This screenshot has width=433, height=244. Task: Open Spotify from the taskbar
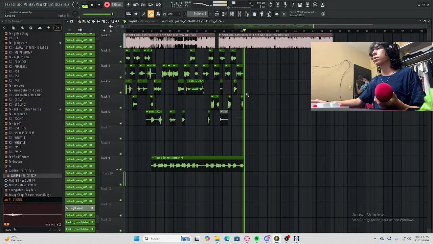(257, 239)
